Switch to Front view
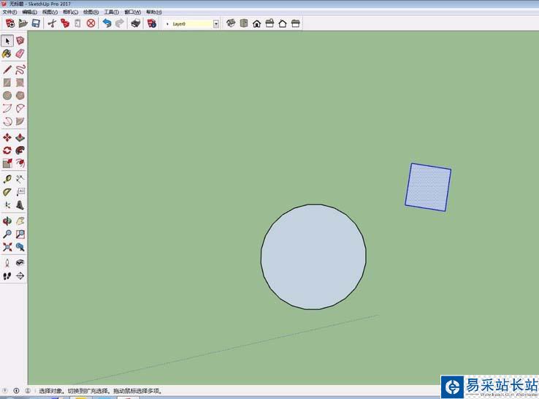The height and width of the screenshot is (399, 539). pos(257,23)
